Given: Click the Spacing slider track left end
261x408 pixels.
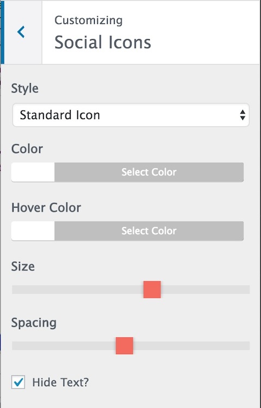Looking at the screenshot, I should coord(16,345).
